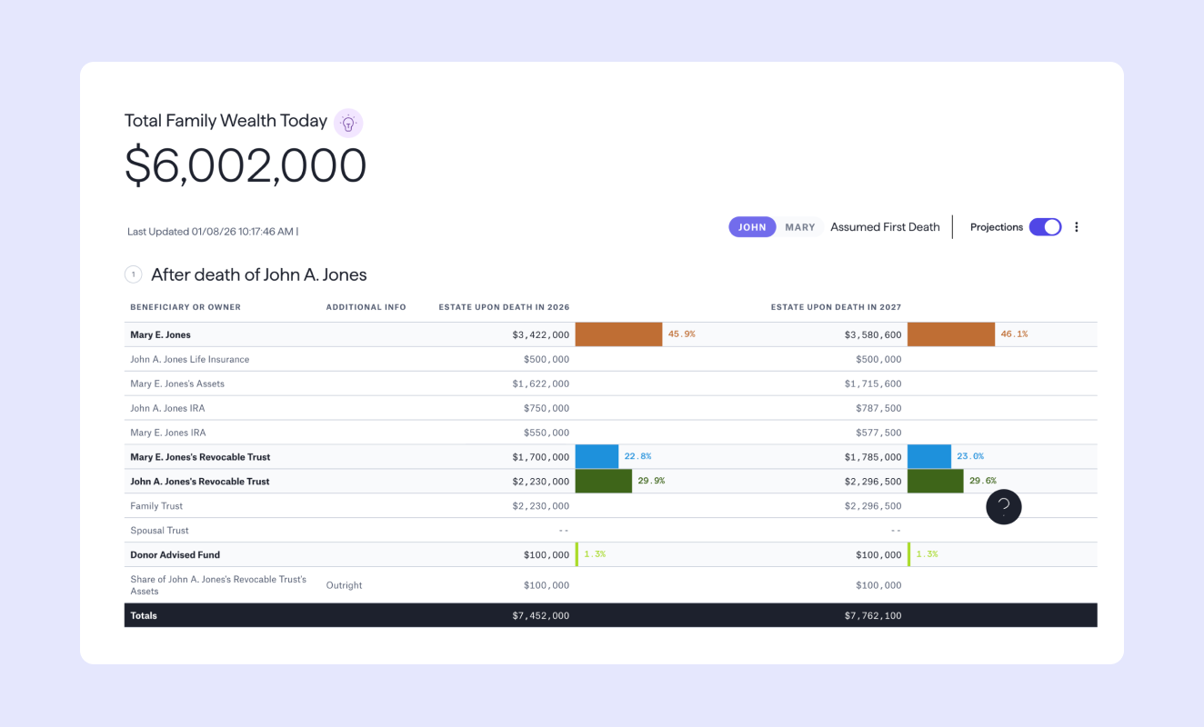
Task: Click the $6,002,000 total wealth figure
Action: tap(246, 166)
